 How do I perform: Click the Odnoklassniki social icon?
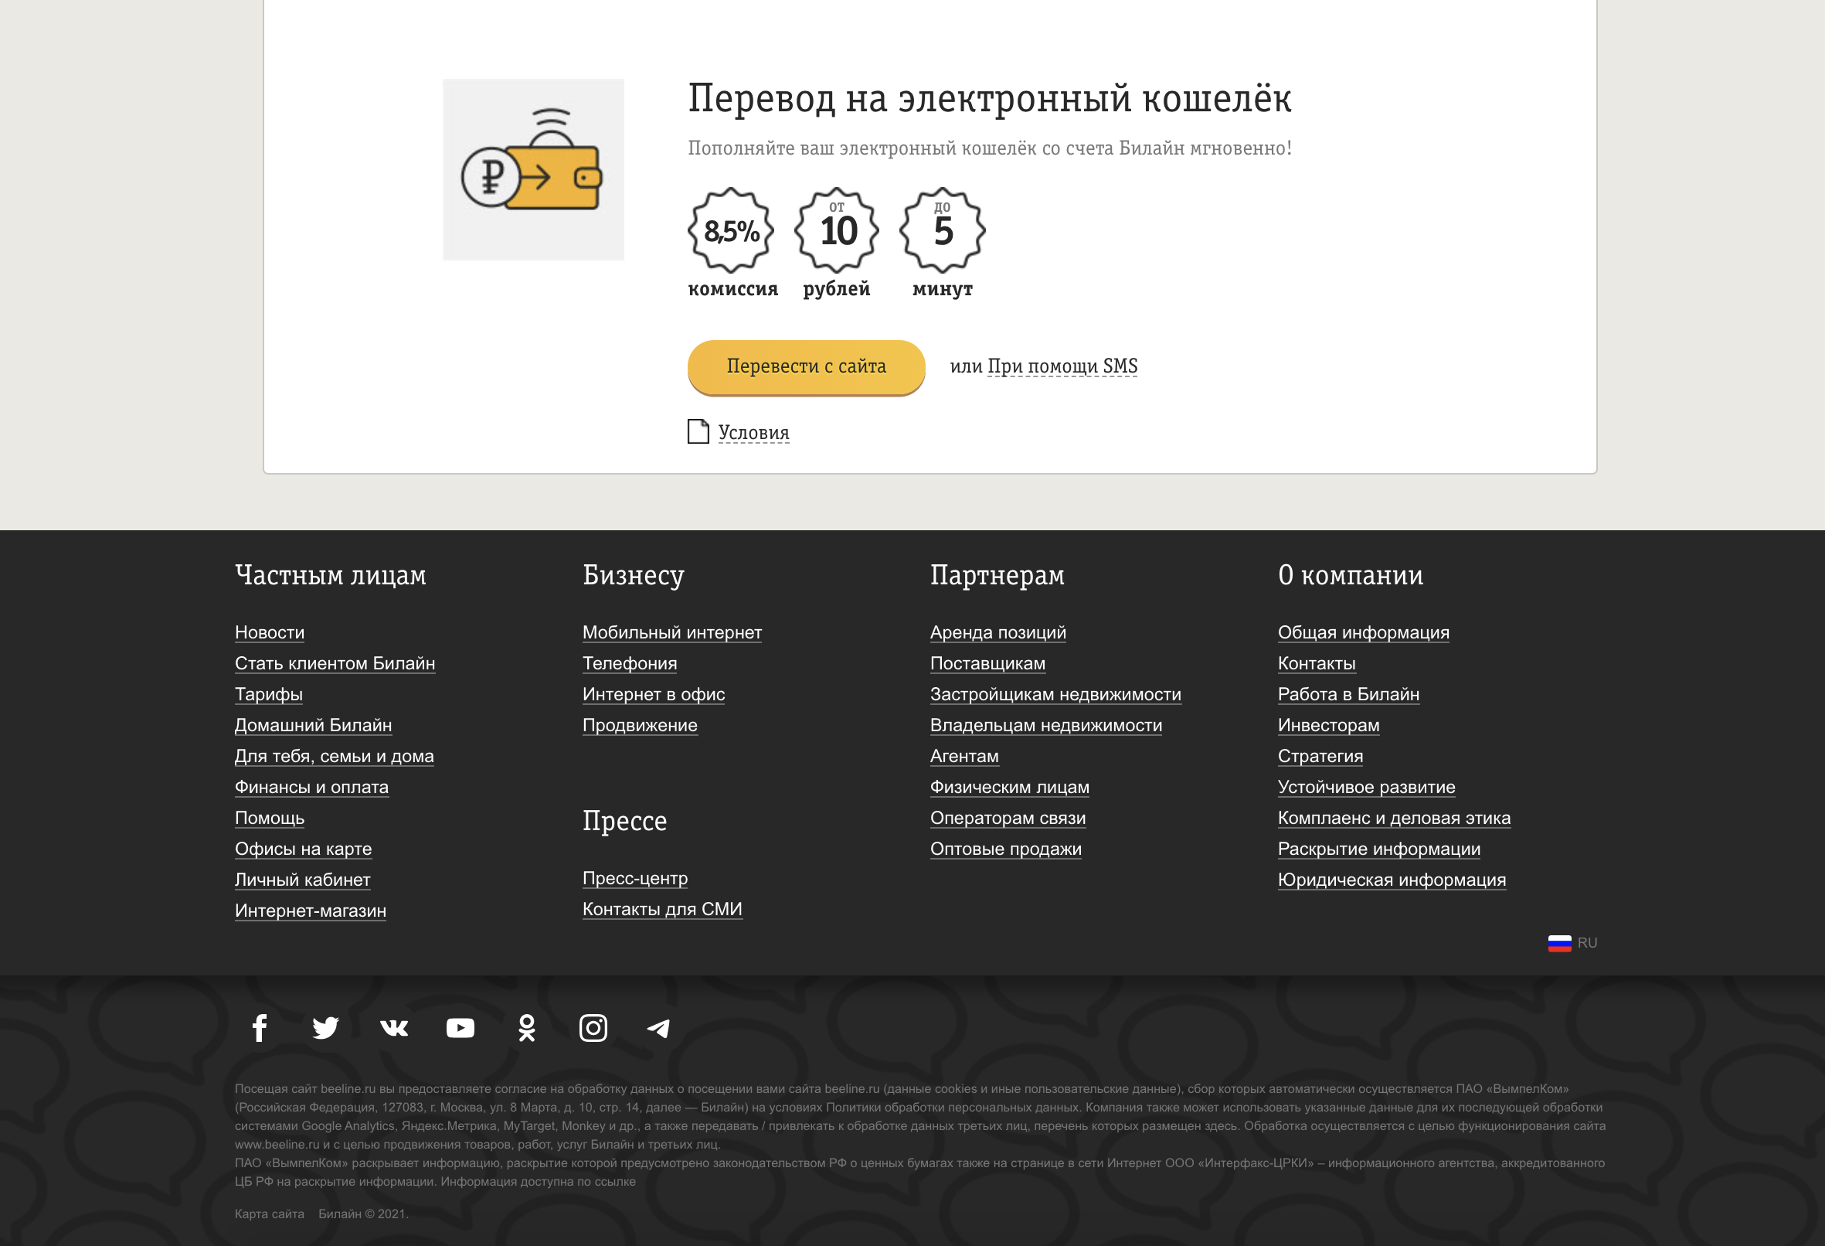click(x=526, y=1027)
